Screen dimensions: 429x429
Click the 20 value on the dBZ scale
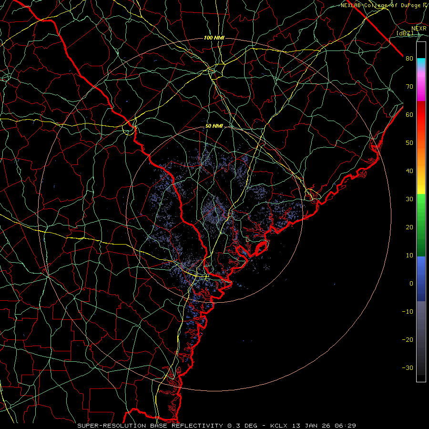tap(409, 227)
